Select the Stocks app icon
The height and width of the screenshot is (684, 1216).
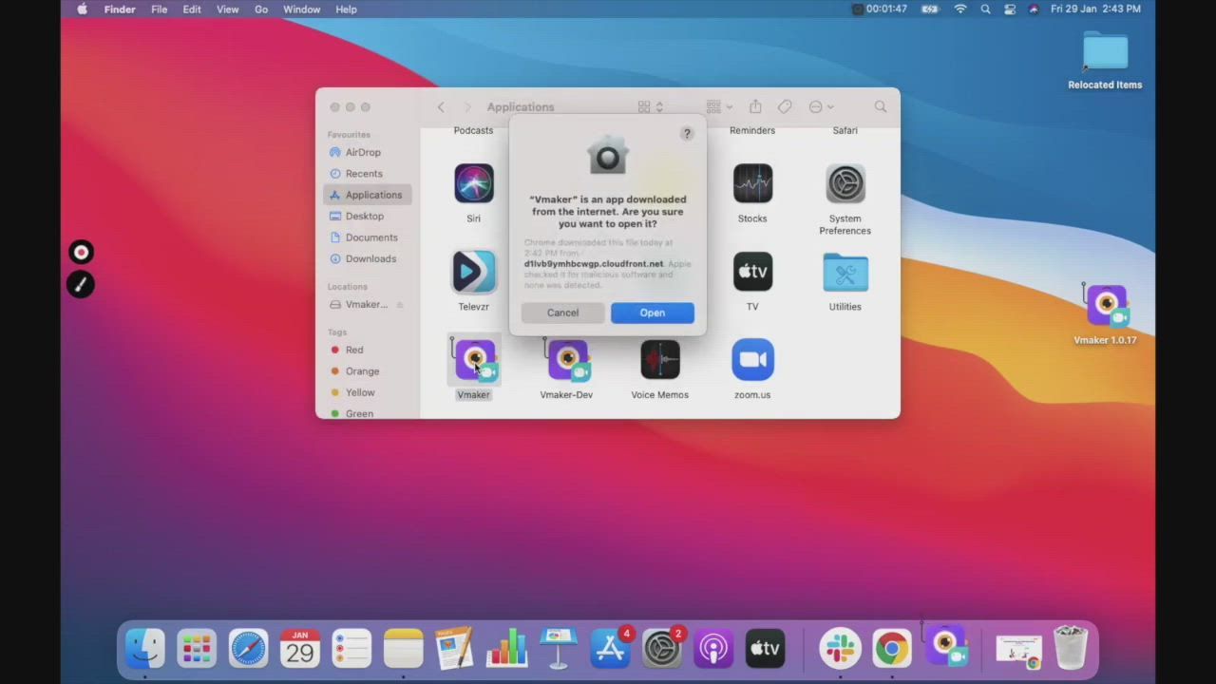click(x=752, y=183)
